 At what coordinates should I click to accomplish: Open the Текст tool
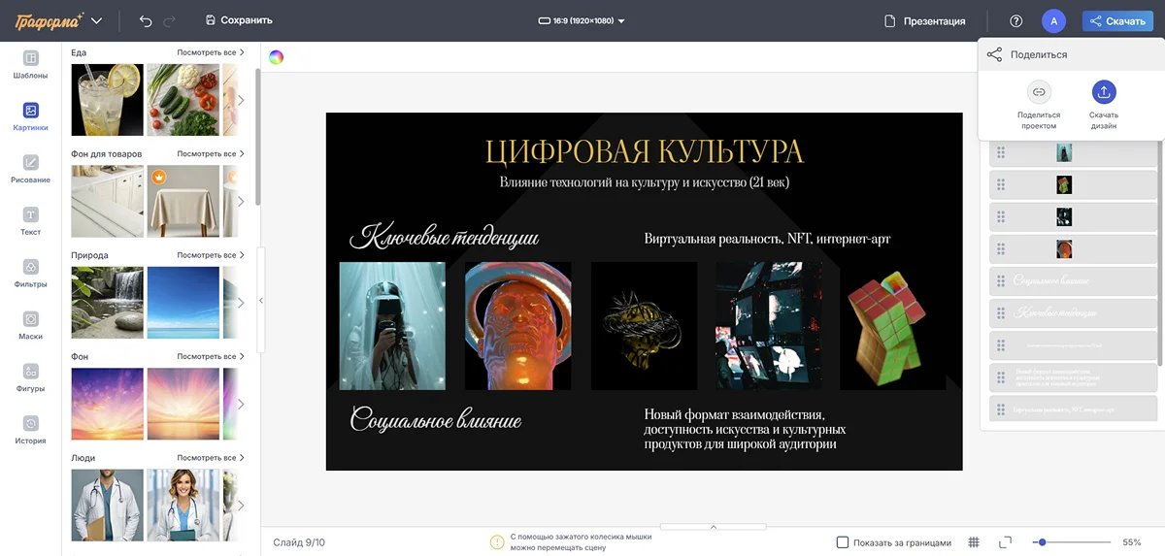[x=30, y=222]
